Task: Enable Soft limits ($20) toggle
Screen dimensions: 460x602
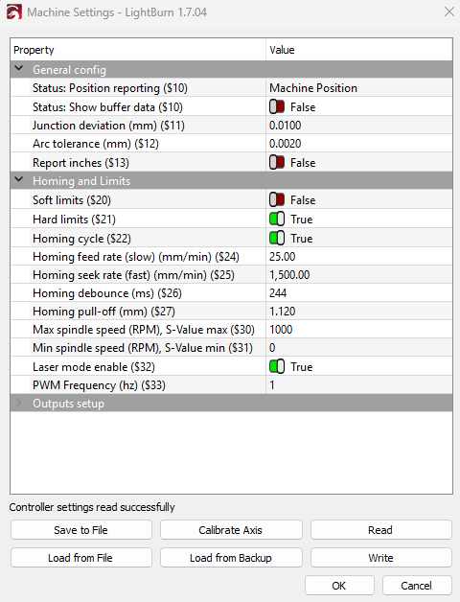Action: tap(277, 200)
